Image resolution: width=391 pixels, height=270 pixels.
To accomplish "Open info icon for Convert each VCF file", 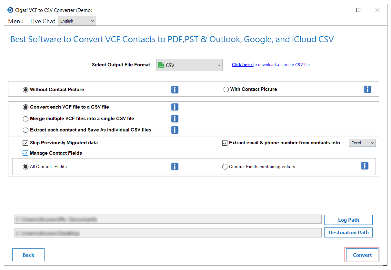I will (x=175, y=107).
